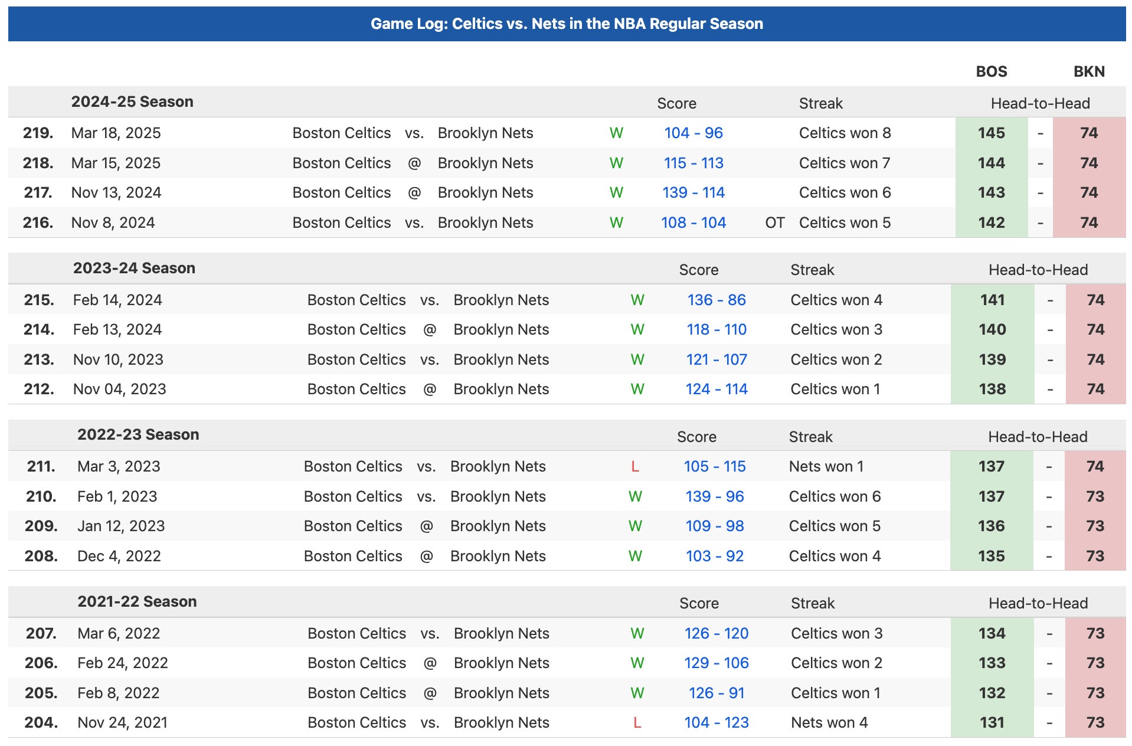Open the 109 - 98 score link
Viewport: 1132px width, 746px height.
click(x=714, y=526)
